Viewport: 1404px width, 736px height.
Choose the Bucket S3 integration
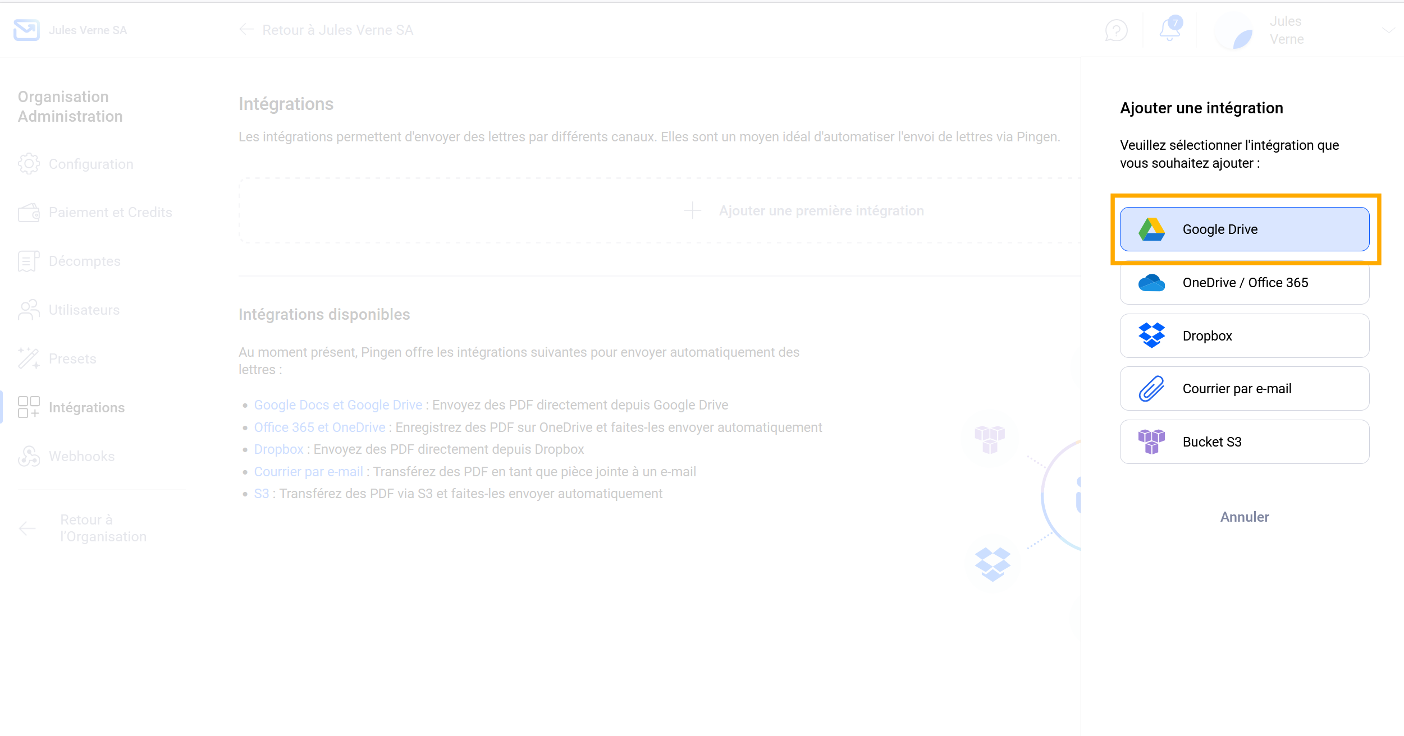coord(1245,442)
